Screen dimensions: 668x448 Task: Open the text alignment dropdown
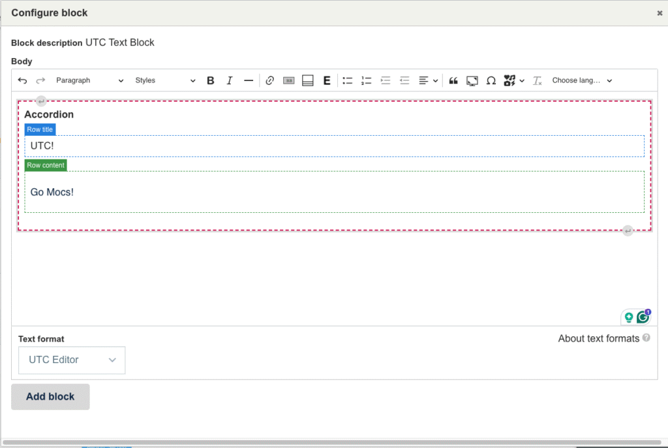pyautogui.click(x=428, y=80)
